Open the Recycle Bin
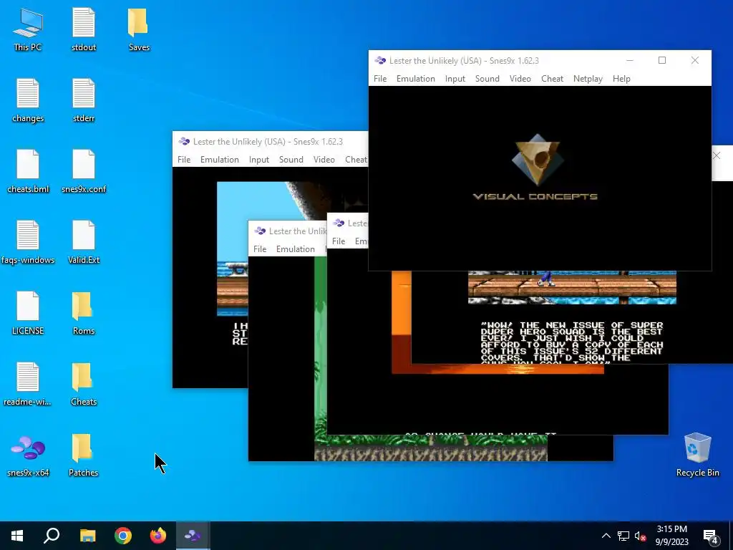The height and width of the screenshot is (550, 733). pyautogui.click(x=697, y=455)
